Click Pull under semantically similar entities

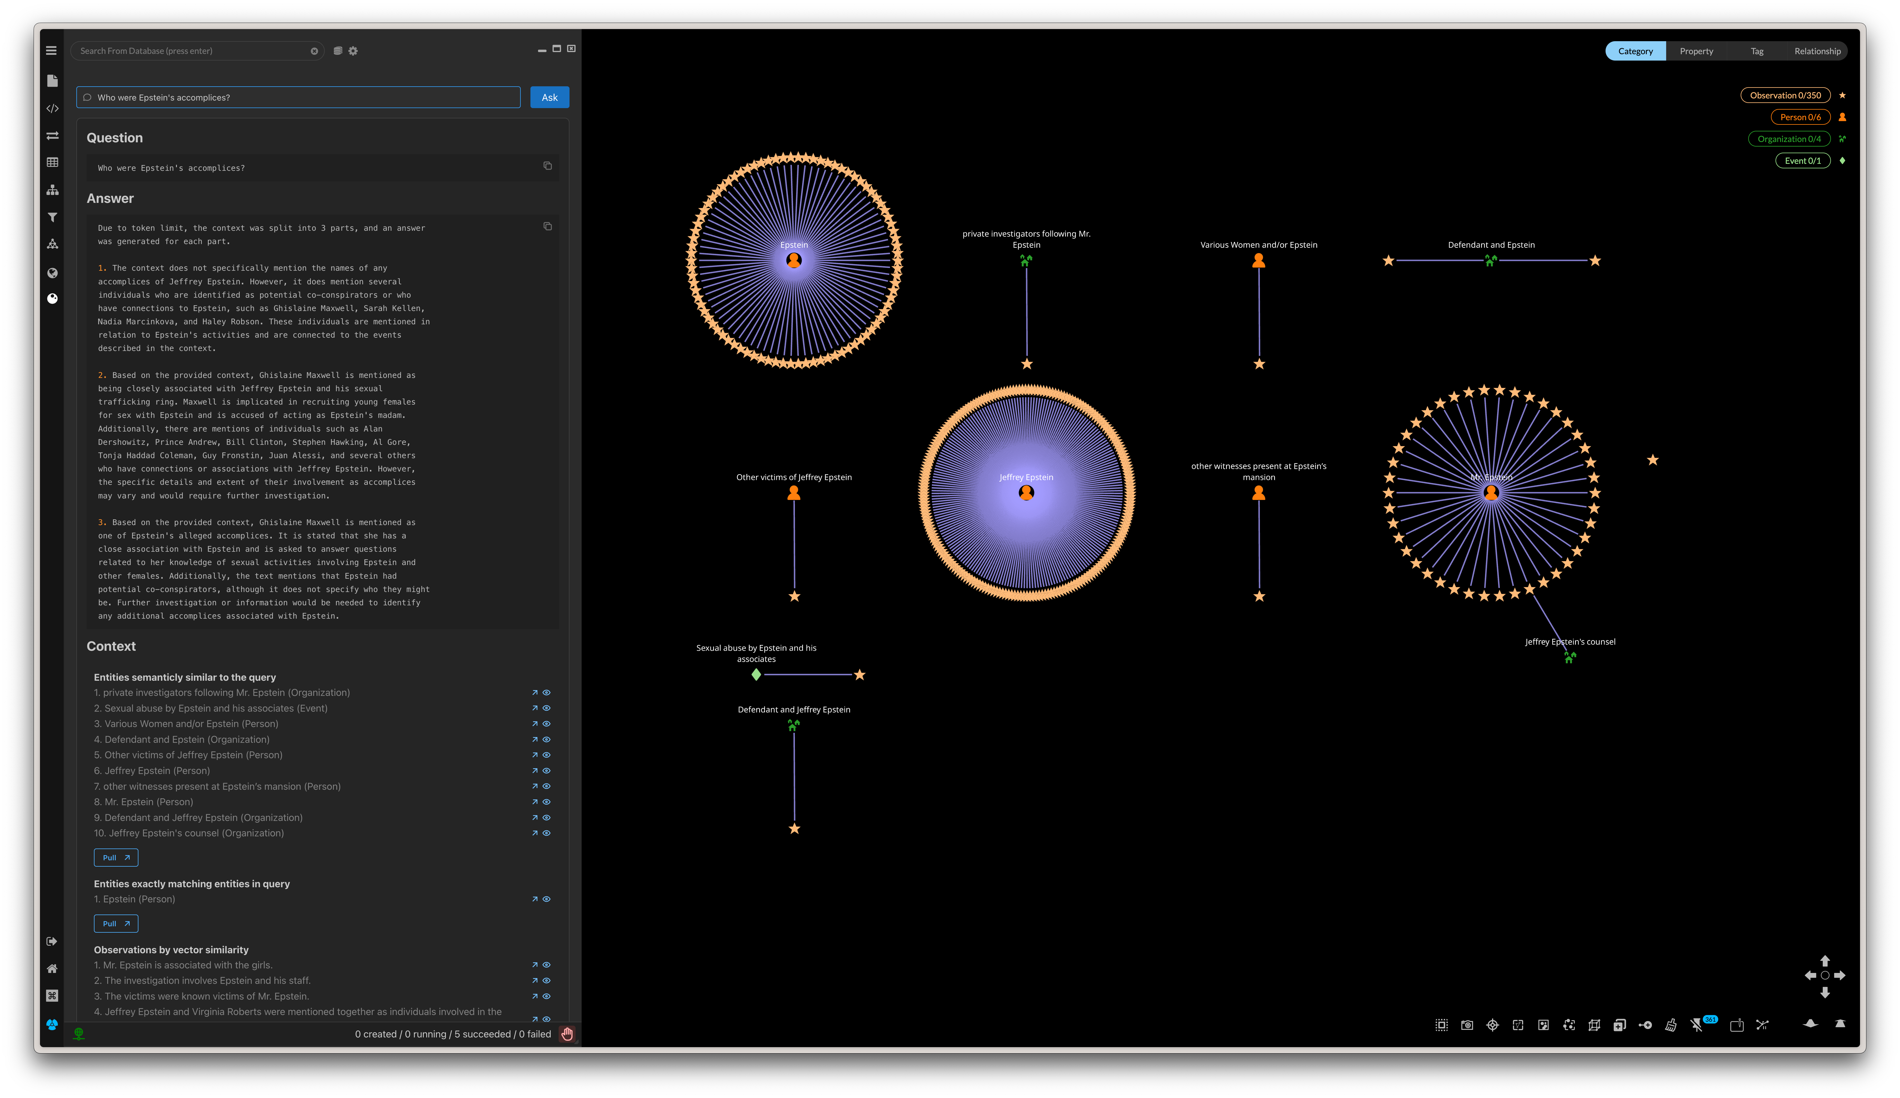(x=116, y=858)
